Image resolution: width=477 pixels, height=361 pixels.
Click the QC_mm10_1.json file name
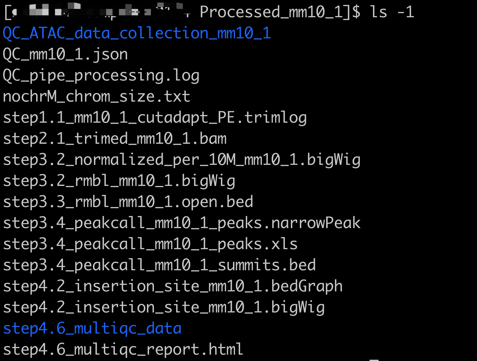(x=65, y=54)
